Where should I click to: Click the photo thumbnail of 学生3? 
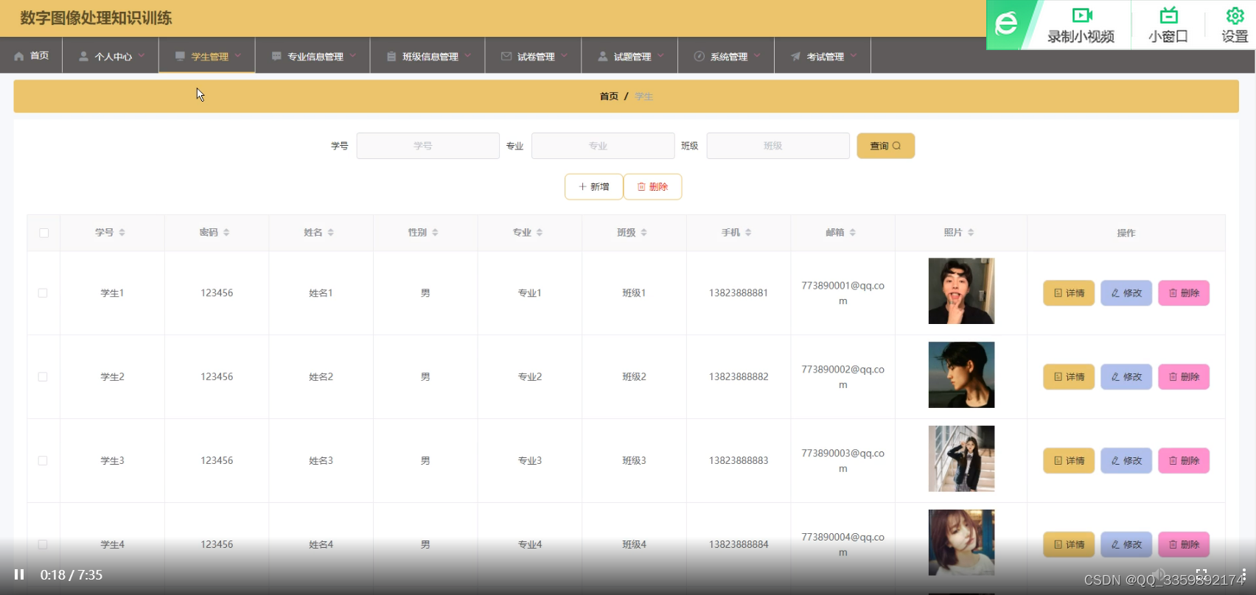coord(961,459)
